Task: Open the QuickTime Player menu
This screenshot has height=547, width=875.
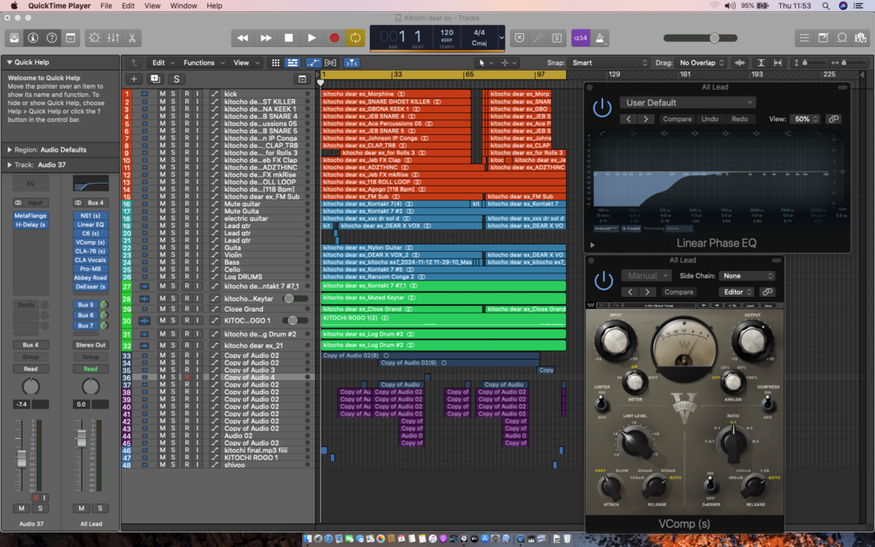Action: tap(59, 5)
